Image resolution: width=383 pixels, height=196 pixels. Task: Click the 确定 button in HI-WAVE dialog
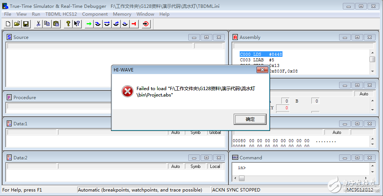(x=250, y=119)
